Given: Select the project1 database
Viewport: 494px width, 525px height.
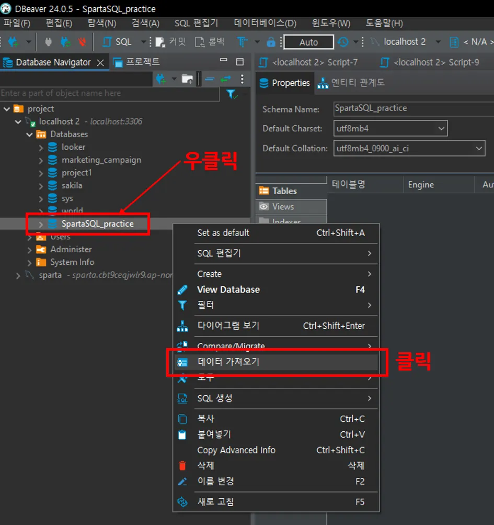Looking at the screenshot, I should (76, 173).
